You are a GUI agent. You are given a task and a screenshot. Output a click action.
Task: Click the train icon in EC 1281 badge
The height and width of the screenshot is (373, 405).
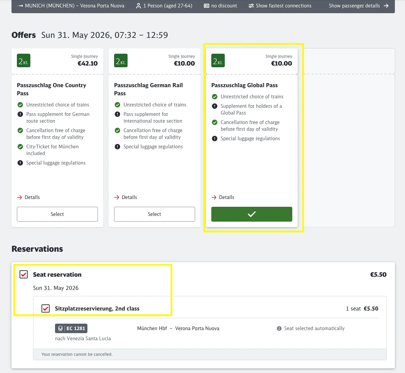click(60, 328)
